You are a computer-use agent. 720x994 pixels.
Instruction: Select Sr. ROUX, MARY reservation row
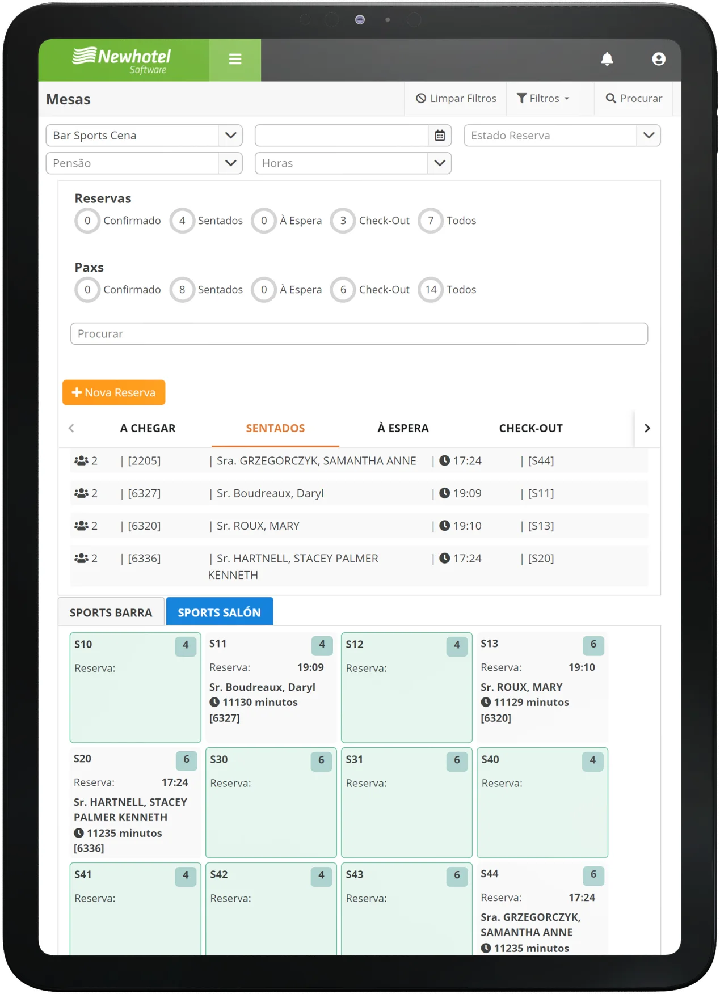click(x=359, y=526)
